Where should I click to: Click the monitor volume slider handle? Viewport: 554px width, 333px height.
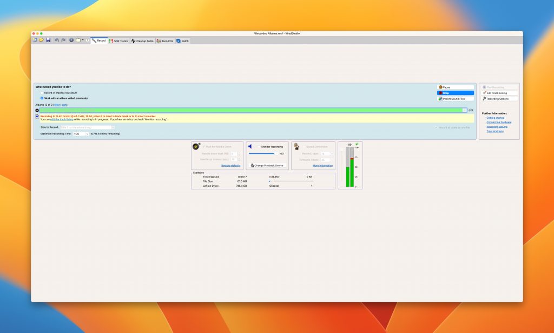[x=276, y=154]
